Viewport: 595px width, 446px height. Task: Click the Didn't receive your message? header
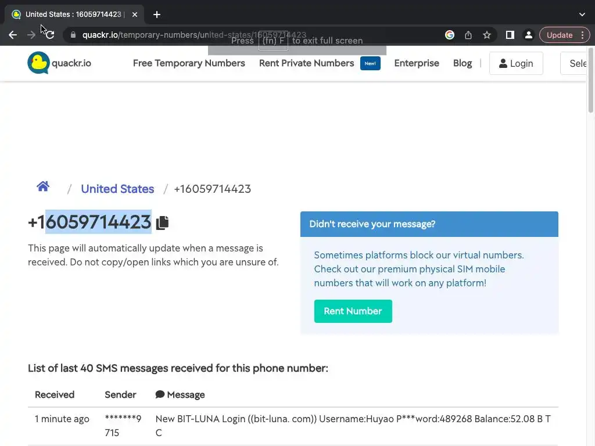pyautogui.click(x=429, y=224)
